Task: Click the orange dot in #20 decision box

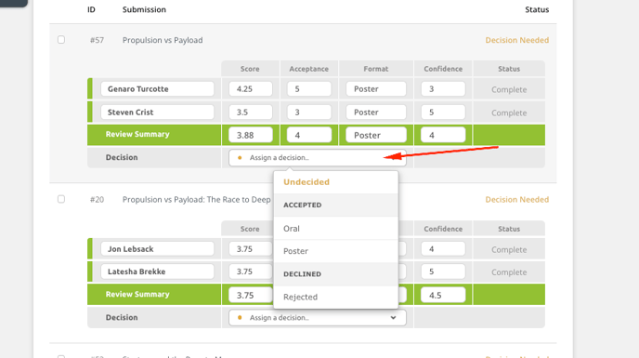Action: (240, 318)
